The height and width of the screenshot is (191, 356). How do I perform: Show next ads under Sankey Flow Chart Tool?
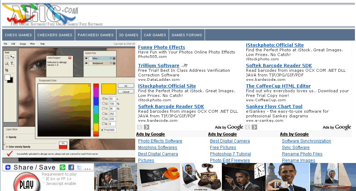click(255, 127)
